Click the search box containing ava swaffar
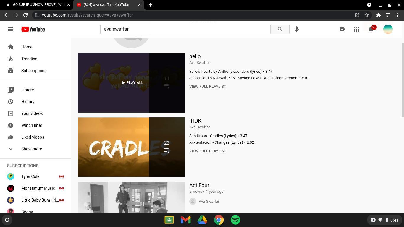 [x=185, y=29]
